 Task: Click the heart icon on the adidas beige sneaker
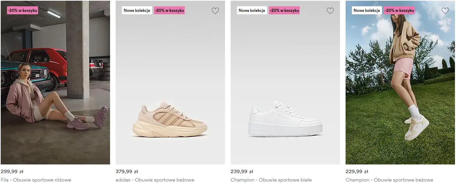(215, 11)
